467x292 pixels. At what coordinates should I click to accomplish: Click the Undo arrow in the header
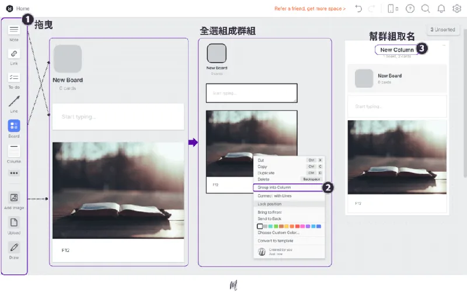tap(358, 8)
